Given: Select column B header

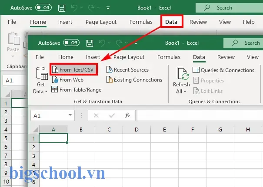Looking at the screenshot, I should click(x=81, y=130).
